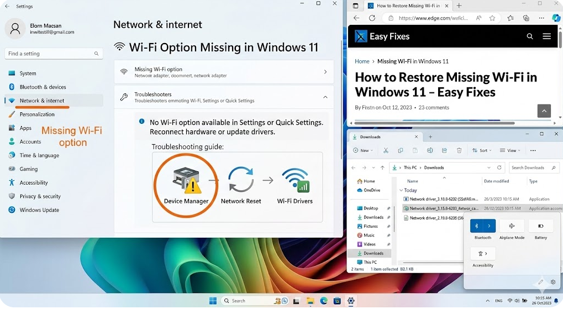
Task: Open the Easy Fixes hamburger menu
Action: point(546,36)
